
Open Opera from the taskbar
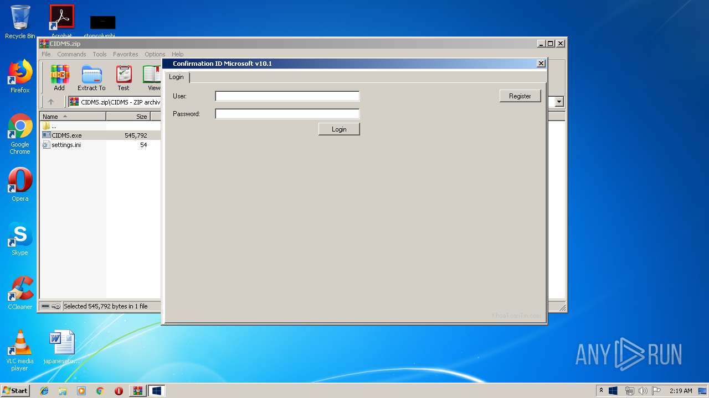coord(119,391)
